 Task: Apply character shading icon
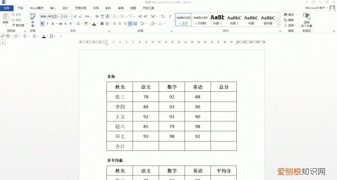tap(102, 24)
